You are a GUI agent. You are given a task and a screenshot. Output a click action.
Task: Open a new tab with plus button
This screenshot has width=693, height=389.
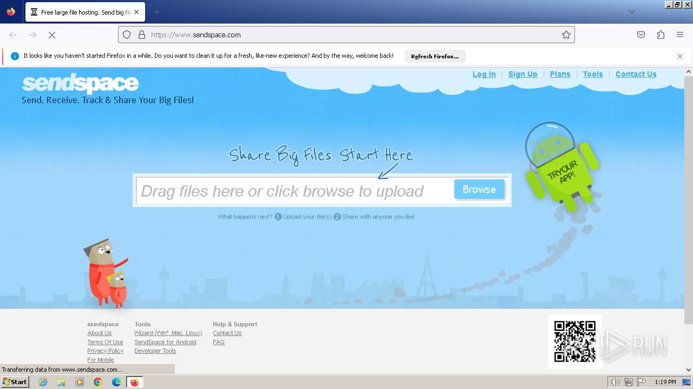156,12
